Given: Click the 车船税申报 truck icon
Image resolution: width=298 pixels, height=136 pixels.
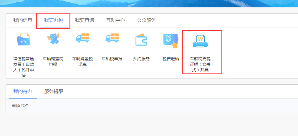Looking at the screenshot, I should (x=112, y=38).
